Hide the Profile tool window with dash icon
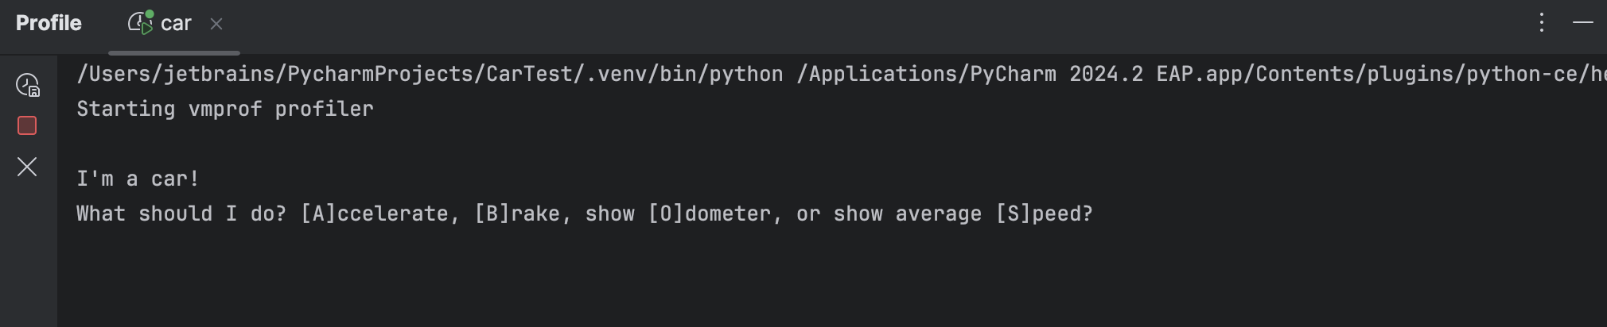Image resolution: width=1607 pixels, height=327 pixels. click(x=1582, y=23)
